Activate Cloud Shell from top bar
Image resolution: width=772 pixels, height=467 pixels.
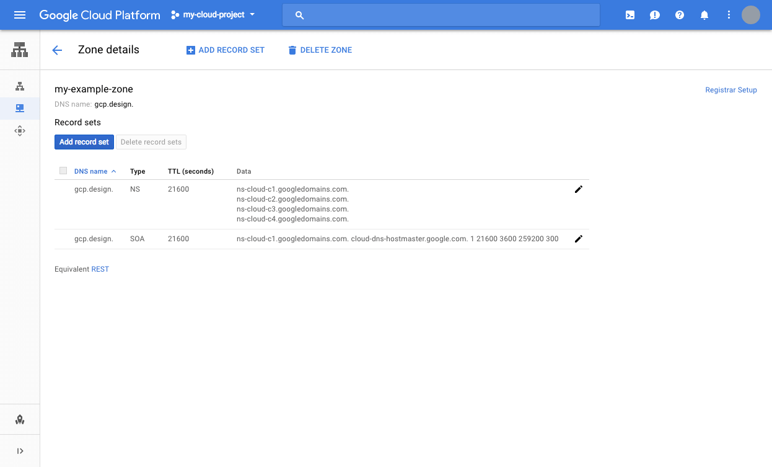pos(630,15)
